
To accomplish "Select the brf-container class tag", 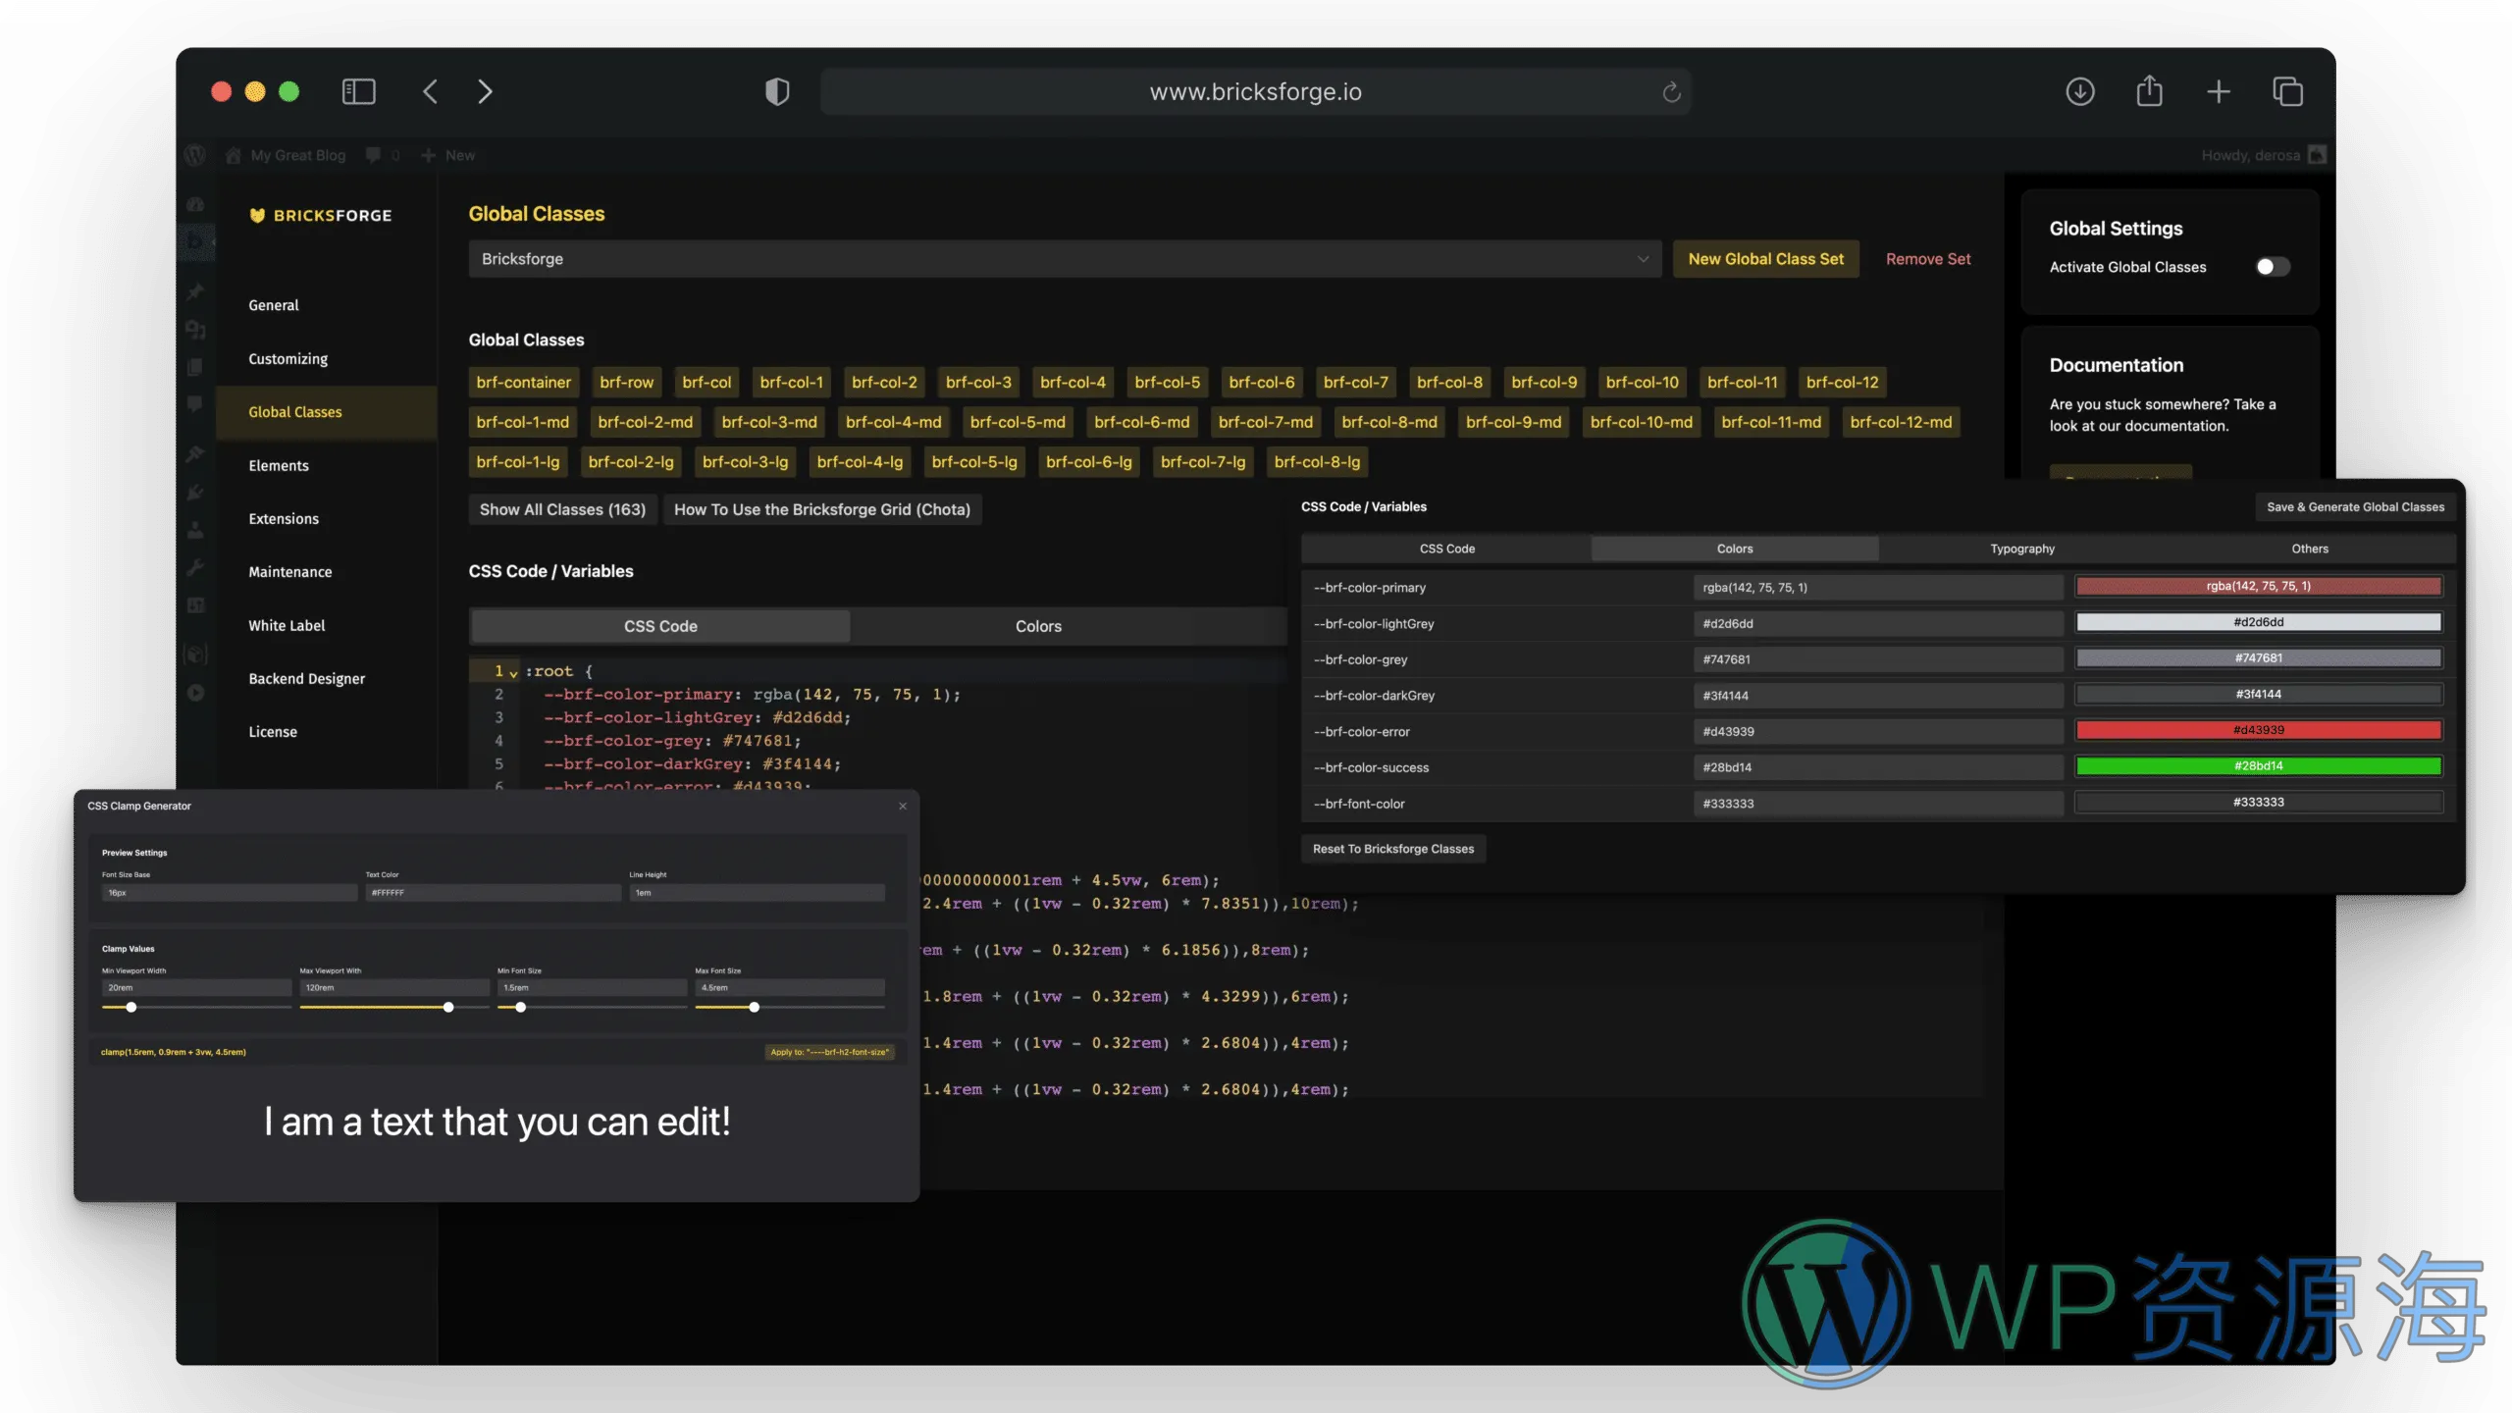I will [x=523, y=383].
